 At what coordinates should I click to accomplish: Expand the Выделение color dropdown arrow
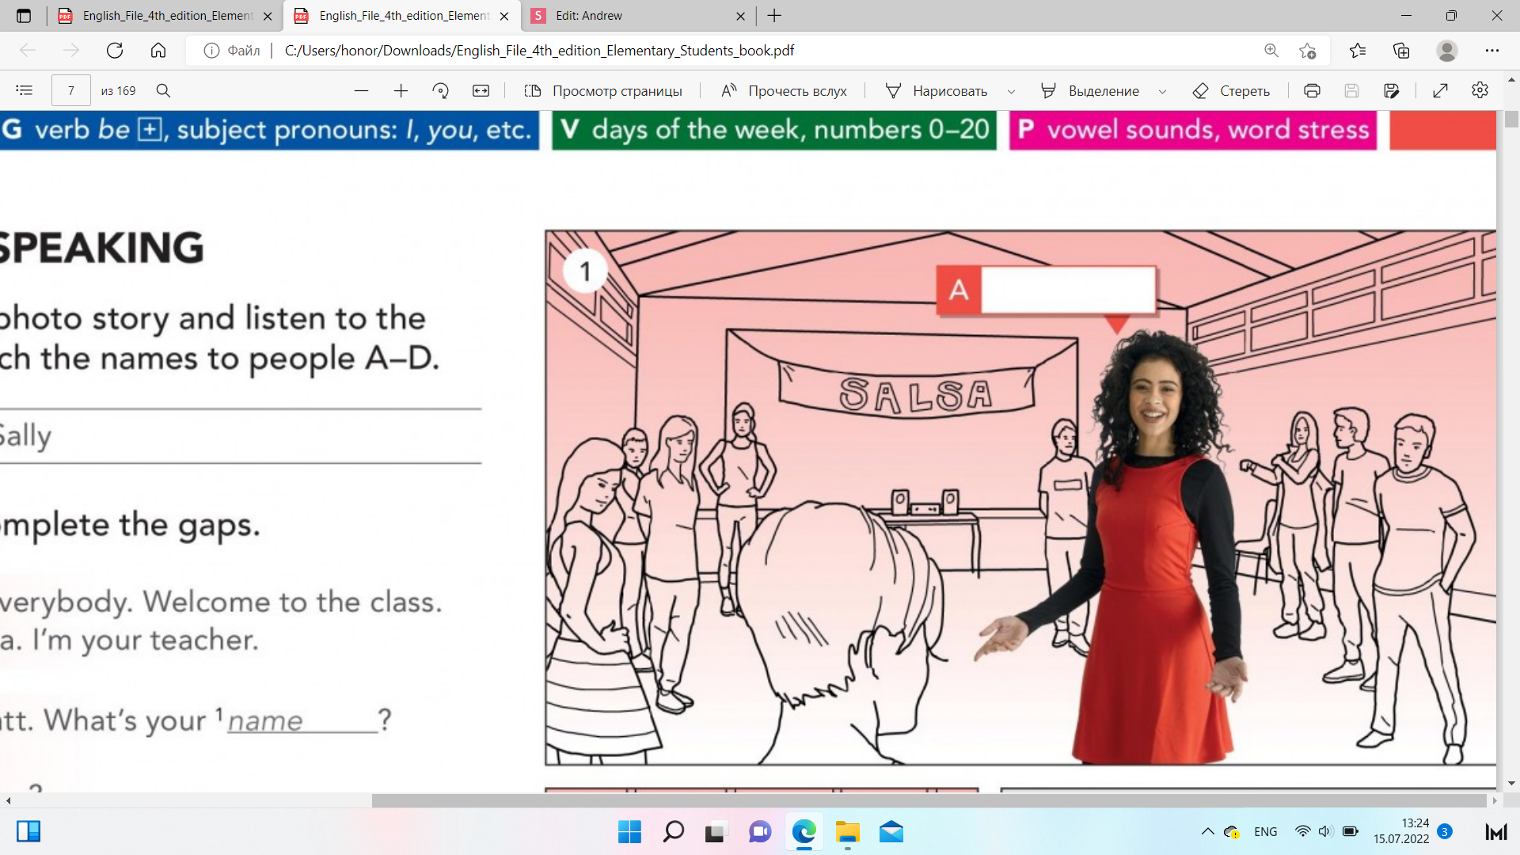pos(1162,91)
